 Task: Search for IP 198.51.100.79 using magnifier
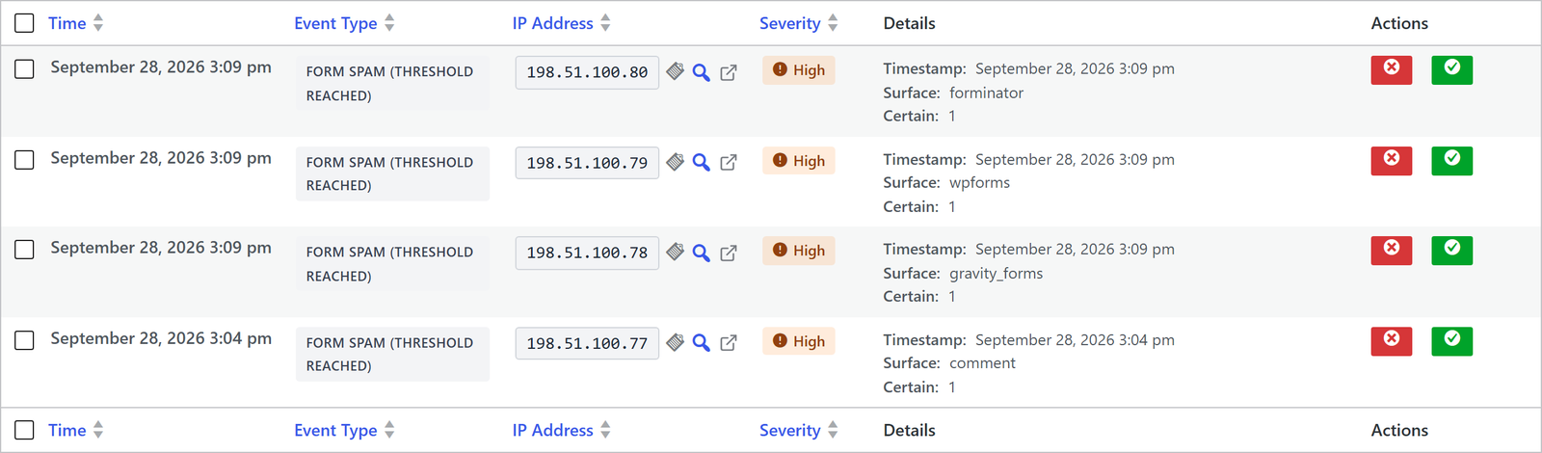pos(702,162)
